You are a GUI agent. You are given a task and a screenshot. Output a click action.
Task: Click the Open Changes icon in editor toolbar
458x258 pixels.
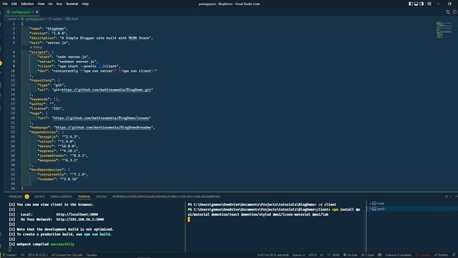pos(448,12)
